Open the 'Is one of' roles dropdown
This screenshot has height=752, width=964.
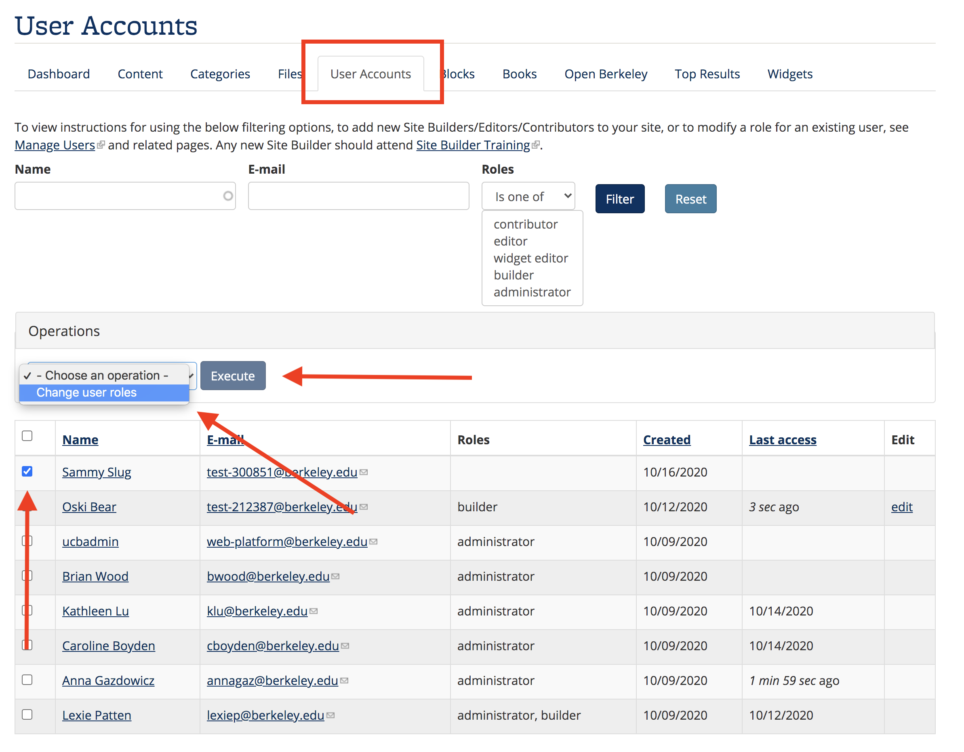[528, 196]
